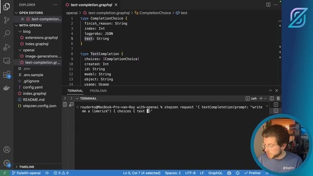313x176 pixels.
Task: Close text-completion file in Open Editors
Action: click(x=22, y=19)
